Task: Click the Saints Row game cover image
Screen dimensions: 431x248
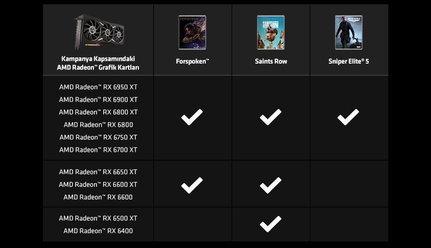Action: [271, 32]
